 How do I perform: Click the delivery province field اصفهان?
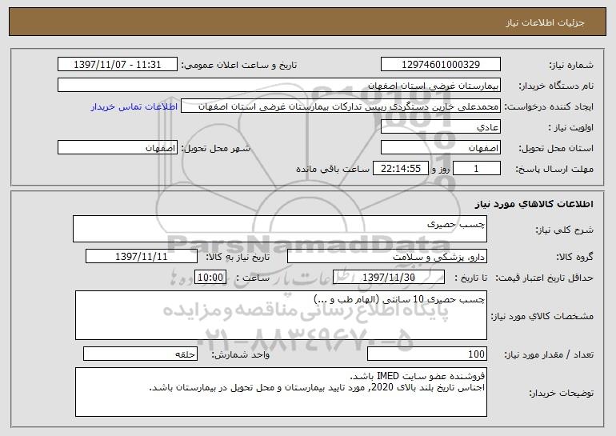(440, 148)
